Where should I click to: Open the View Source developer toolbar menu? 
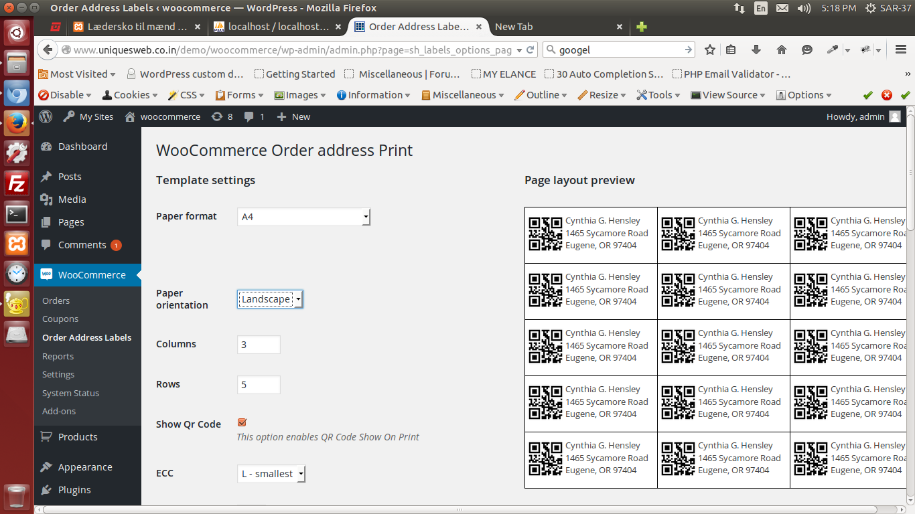[728, 95]
